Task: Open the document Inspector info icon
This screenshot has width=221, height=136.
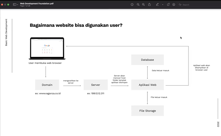Action: 132,5
